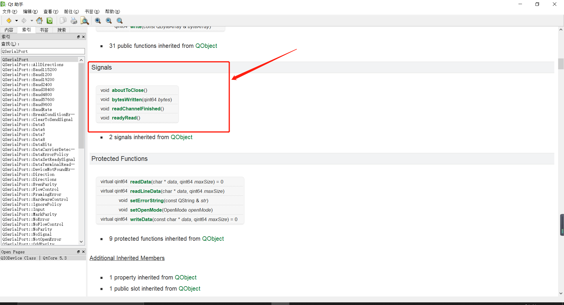Open the 编辑(E) menu
The width and height of the screenshot is (564, 305).
31,11
